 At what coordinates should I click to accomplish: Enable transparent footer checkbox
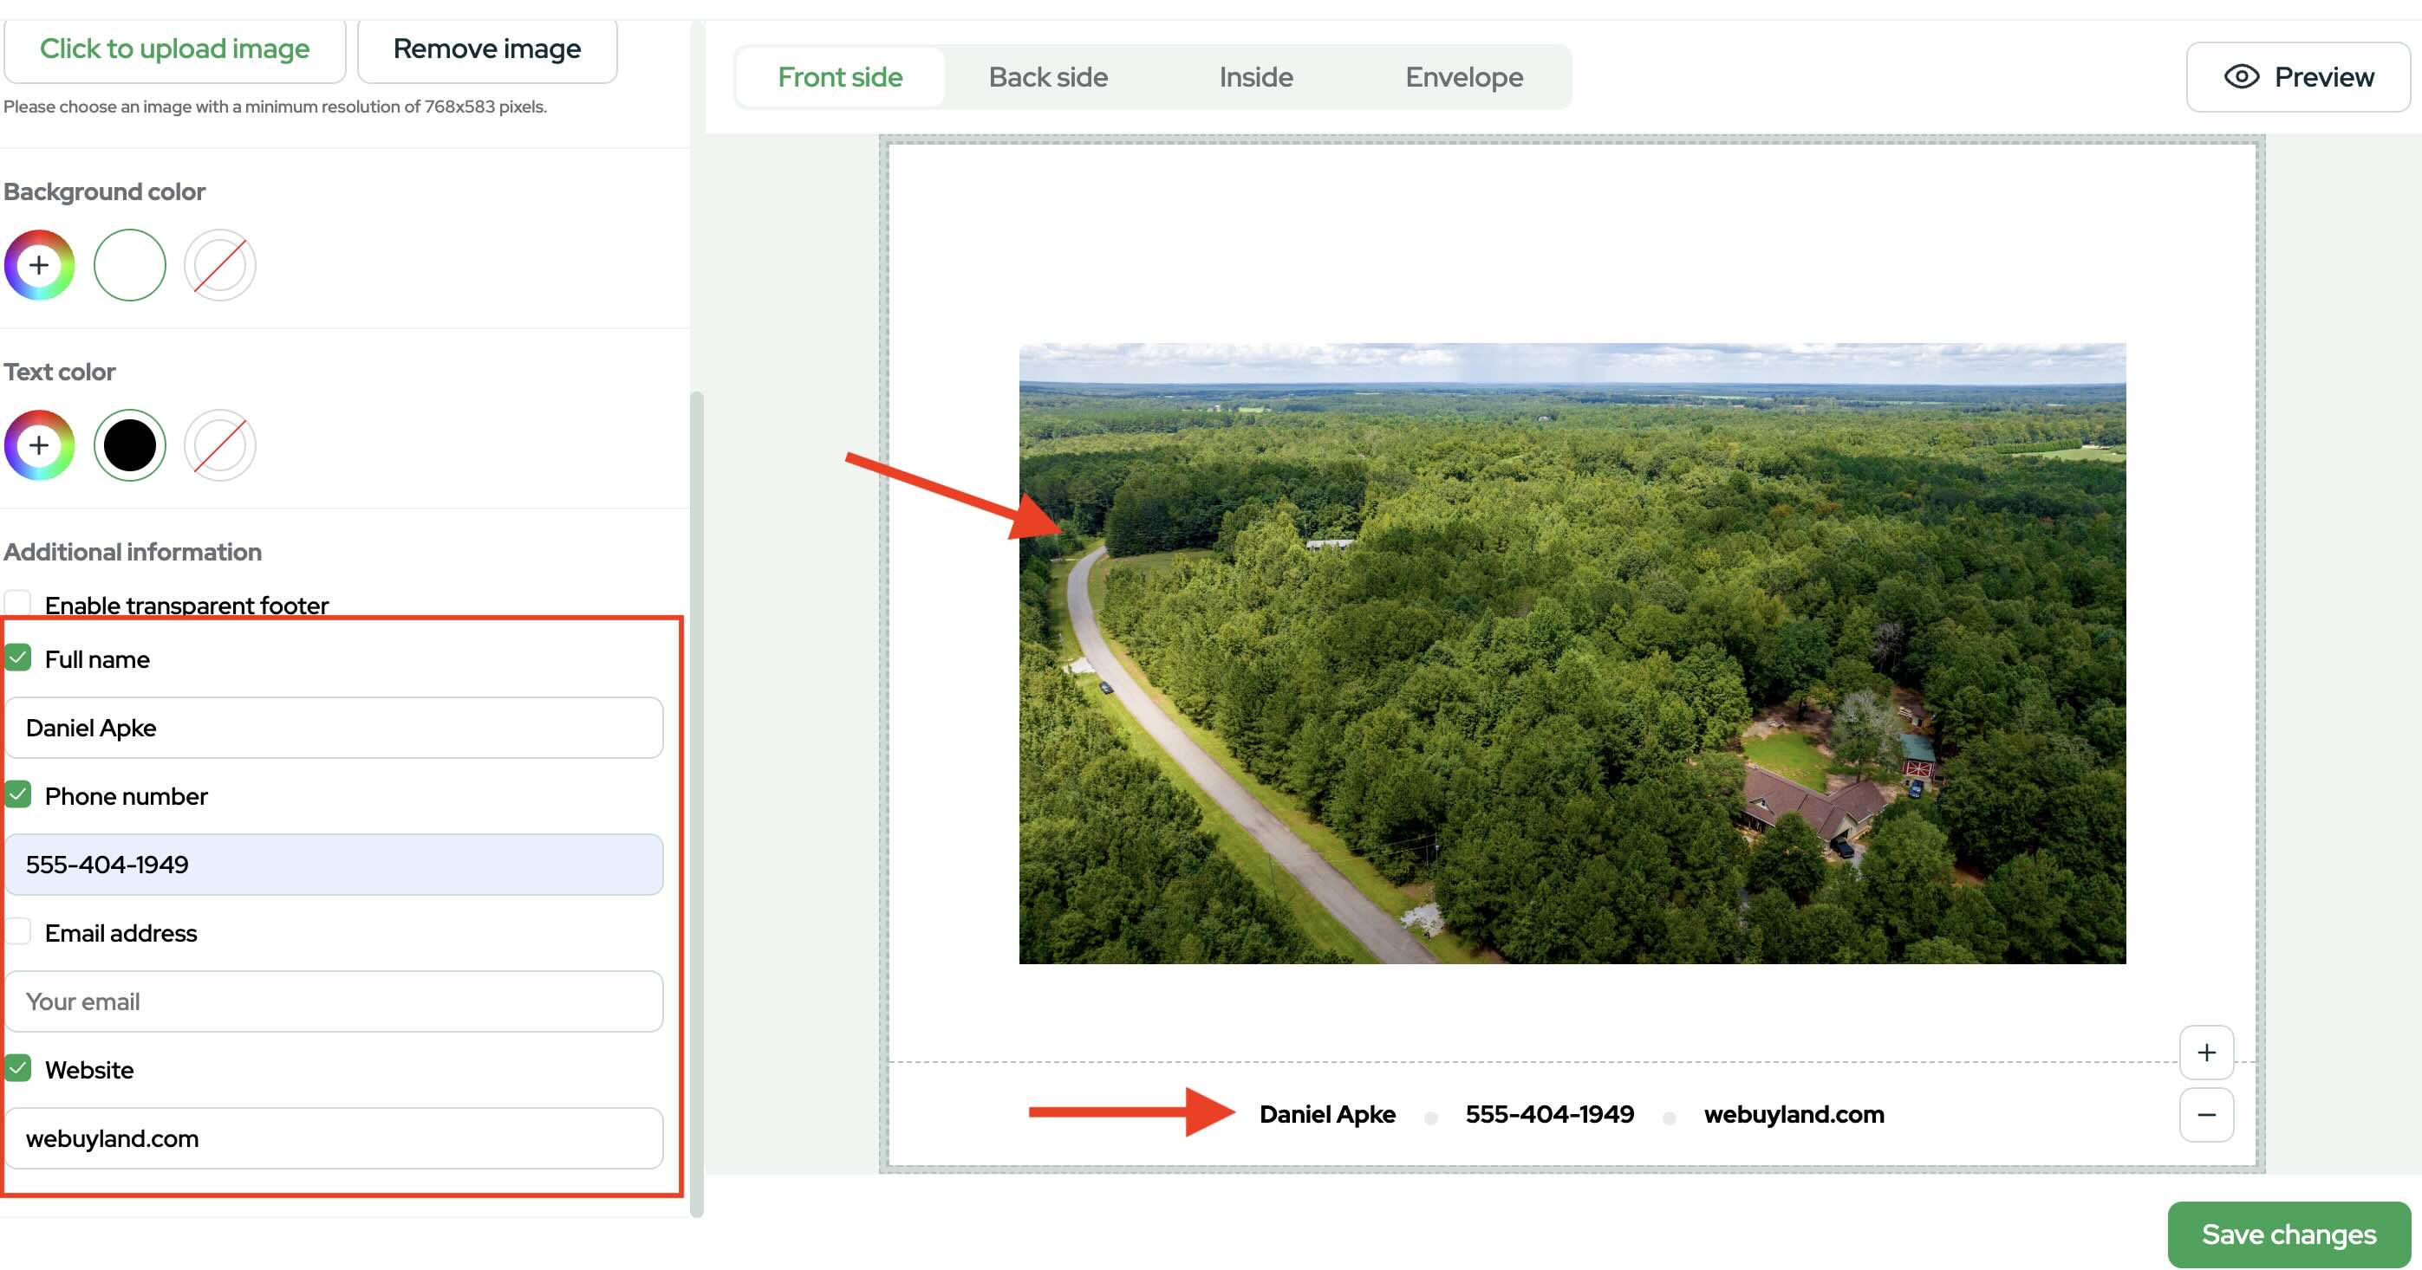18,603
